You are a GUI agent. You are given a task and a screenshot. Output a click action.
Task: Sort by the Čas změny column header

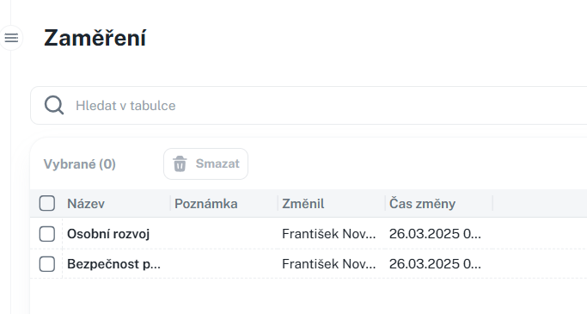point(422,204)
